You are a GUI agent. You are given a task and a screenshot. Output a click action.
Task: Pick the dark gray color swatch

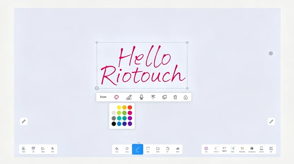pos(114,118)
